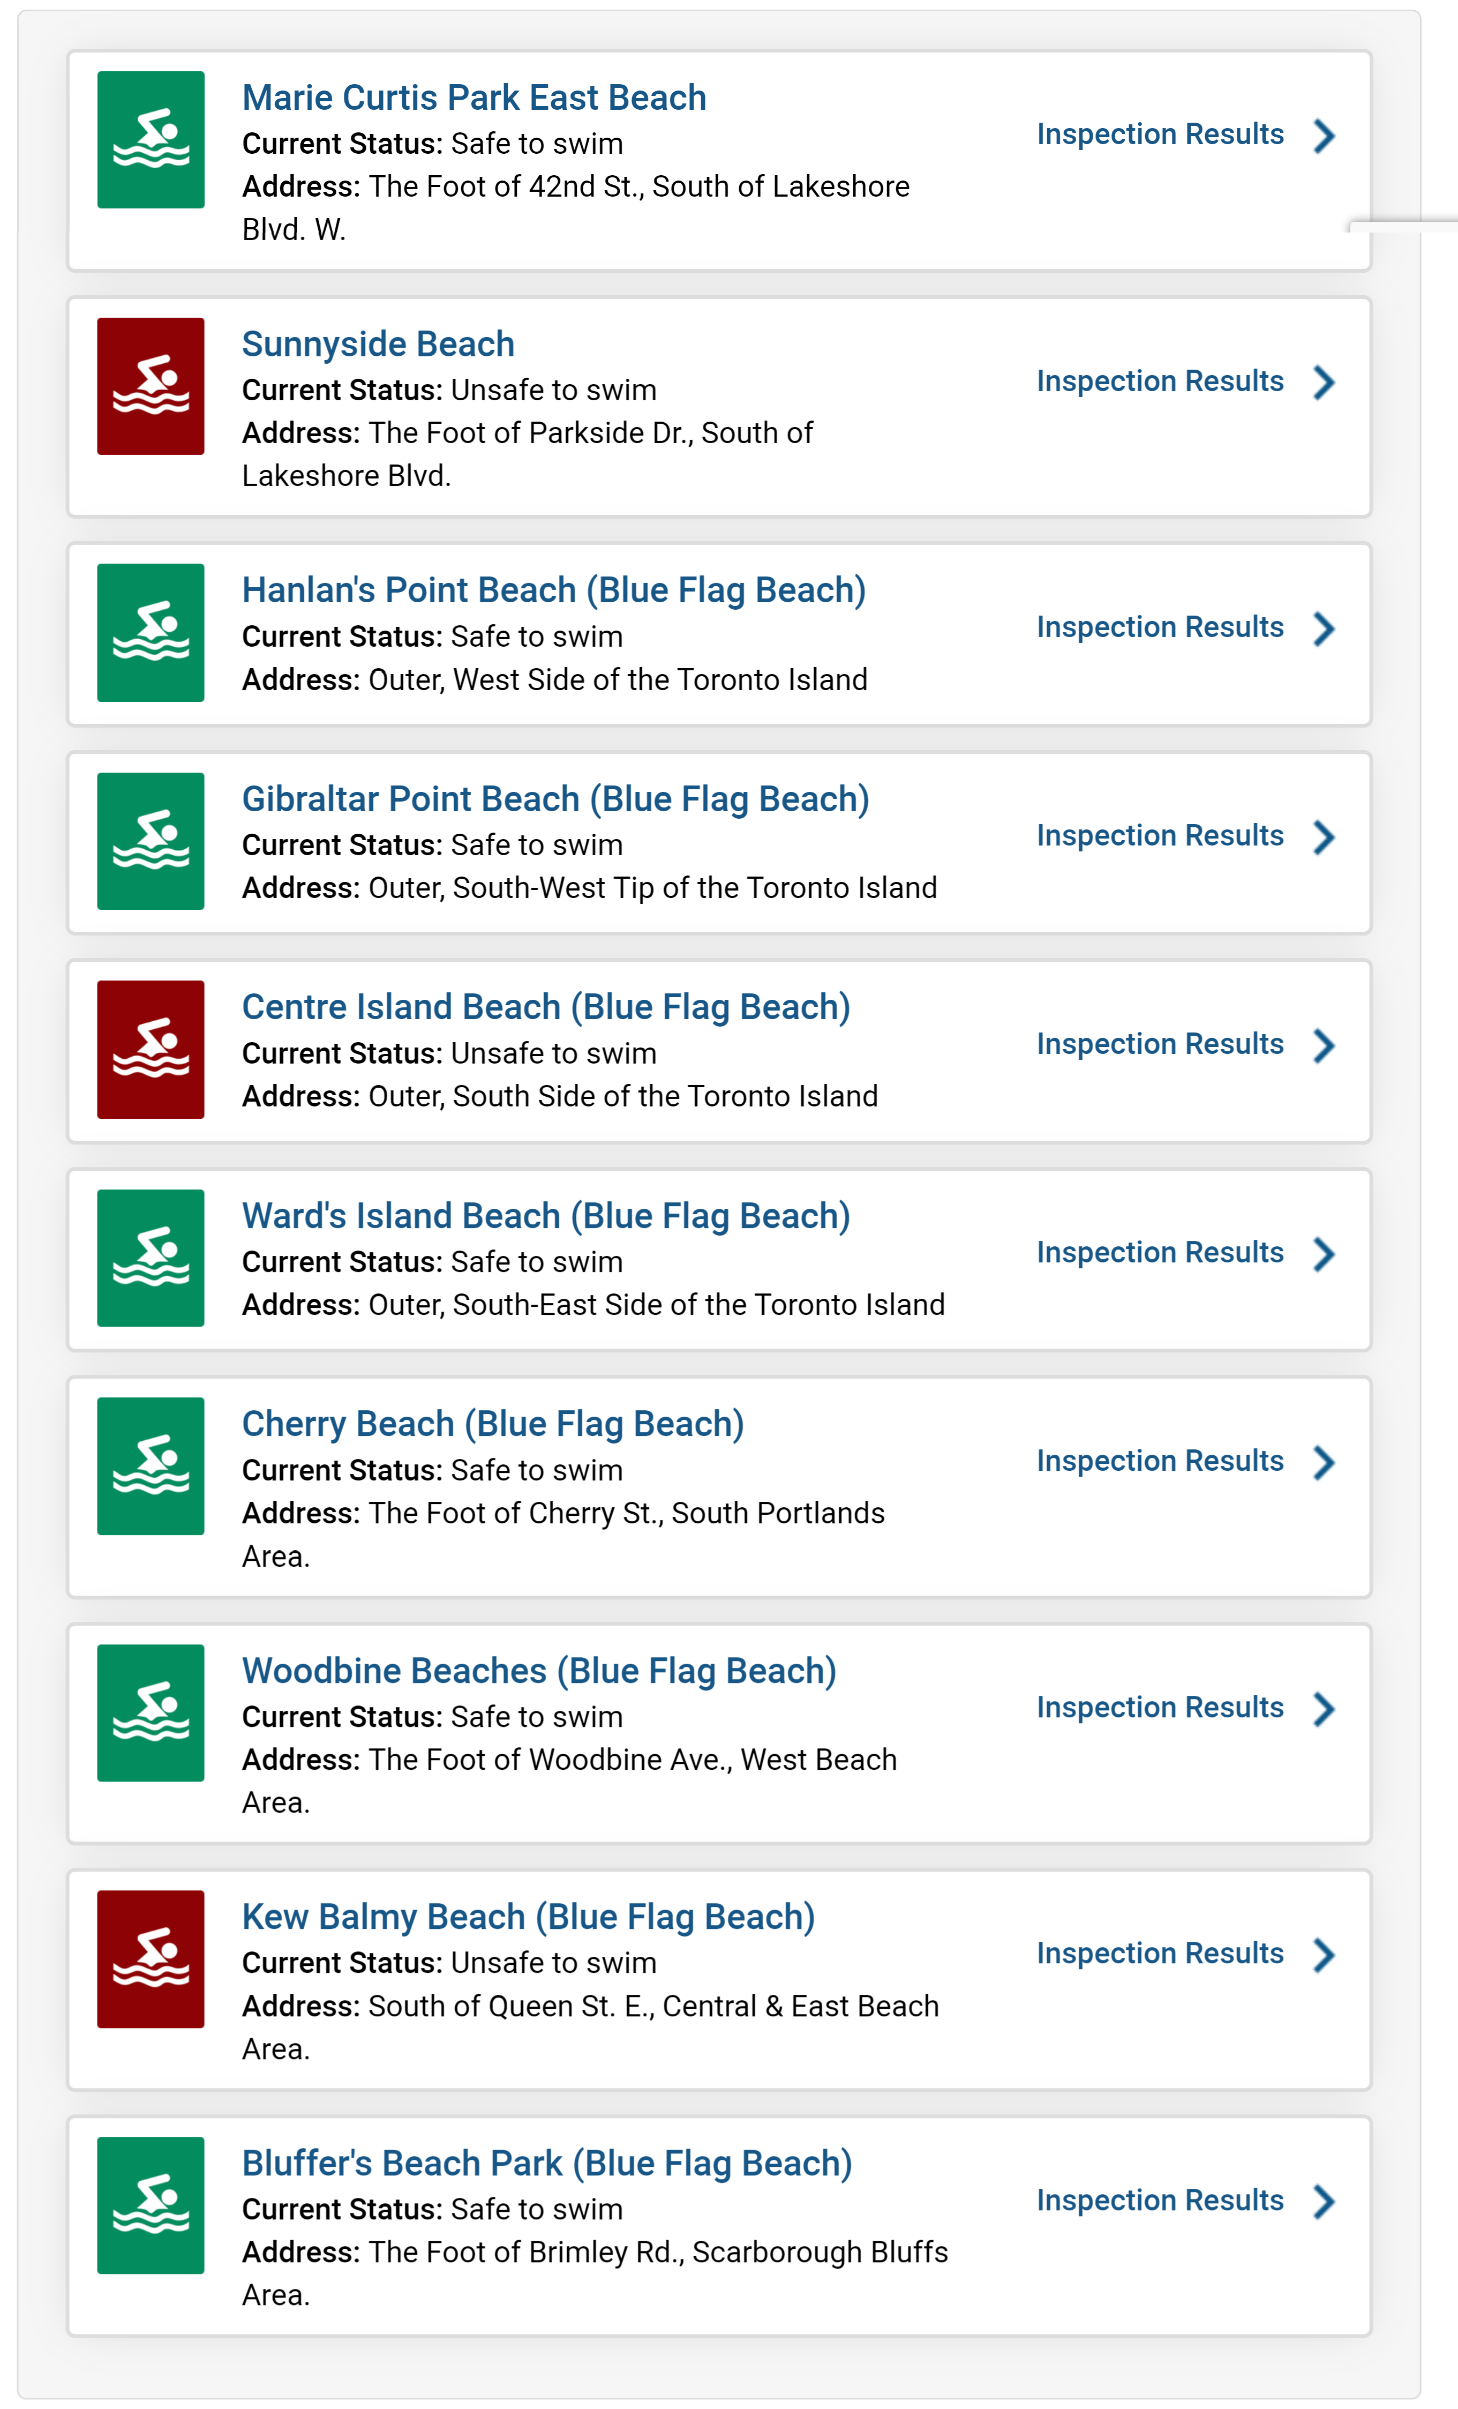Viewport: 1458px width, 2409px height.
Task: Open Inspection Results for Sunnyside Beach
Action: click(1160, 381)
